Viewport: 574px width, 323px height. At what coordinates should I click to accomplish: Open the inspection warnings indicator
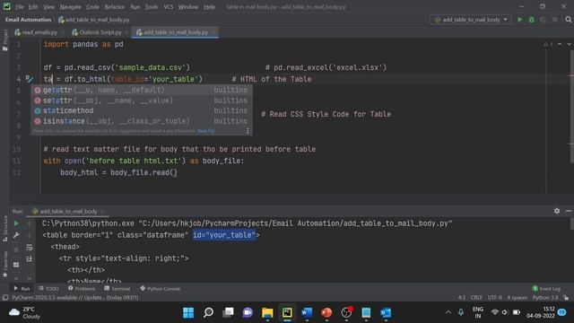click(548, 44)
